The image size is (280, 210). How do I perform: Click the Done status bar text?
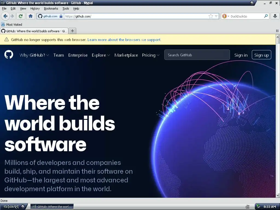point(4,200)
